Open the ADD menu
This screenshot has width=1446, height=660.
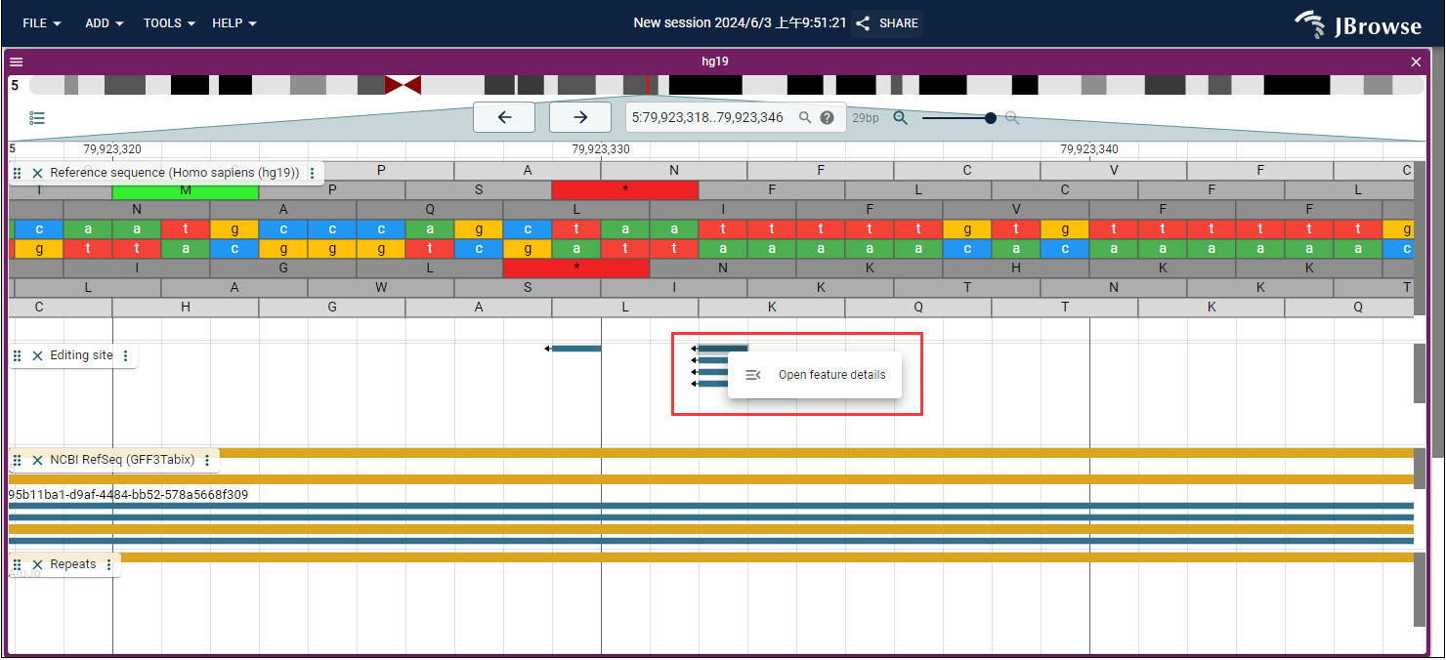[x=105, y=23]
